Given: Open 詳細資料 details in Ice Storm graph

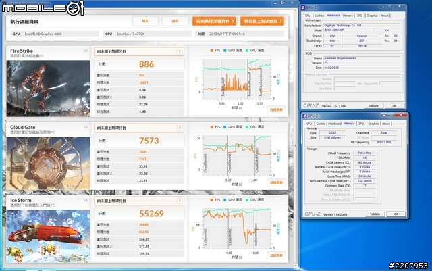Looking at the screenshot, I should 276,255.
